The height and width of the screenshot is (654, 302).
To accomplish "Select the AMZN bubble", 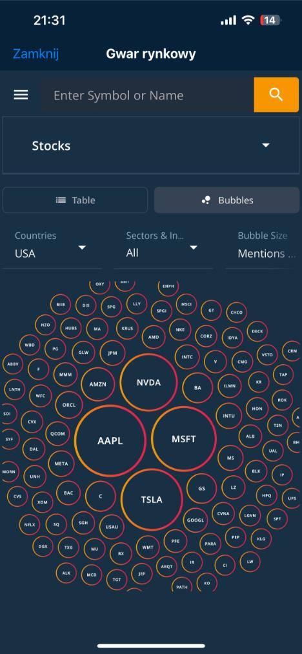I will click(97, 384).
